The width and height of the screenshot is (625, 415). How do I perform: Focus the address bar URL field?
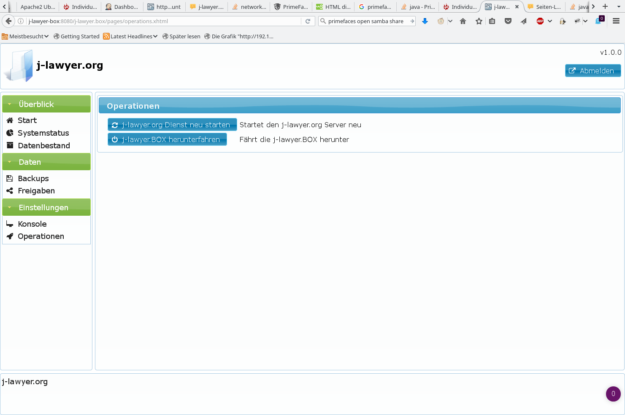point(164,21)
